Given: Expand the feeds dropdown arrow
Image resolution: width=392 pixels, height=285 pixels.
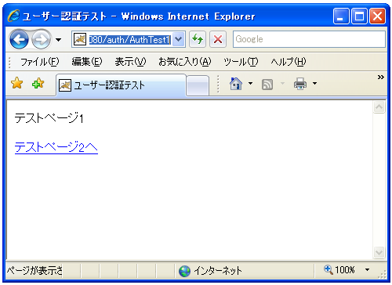Looking at the screenshot, I should coord(282,84).
